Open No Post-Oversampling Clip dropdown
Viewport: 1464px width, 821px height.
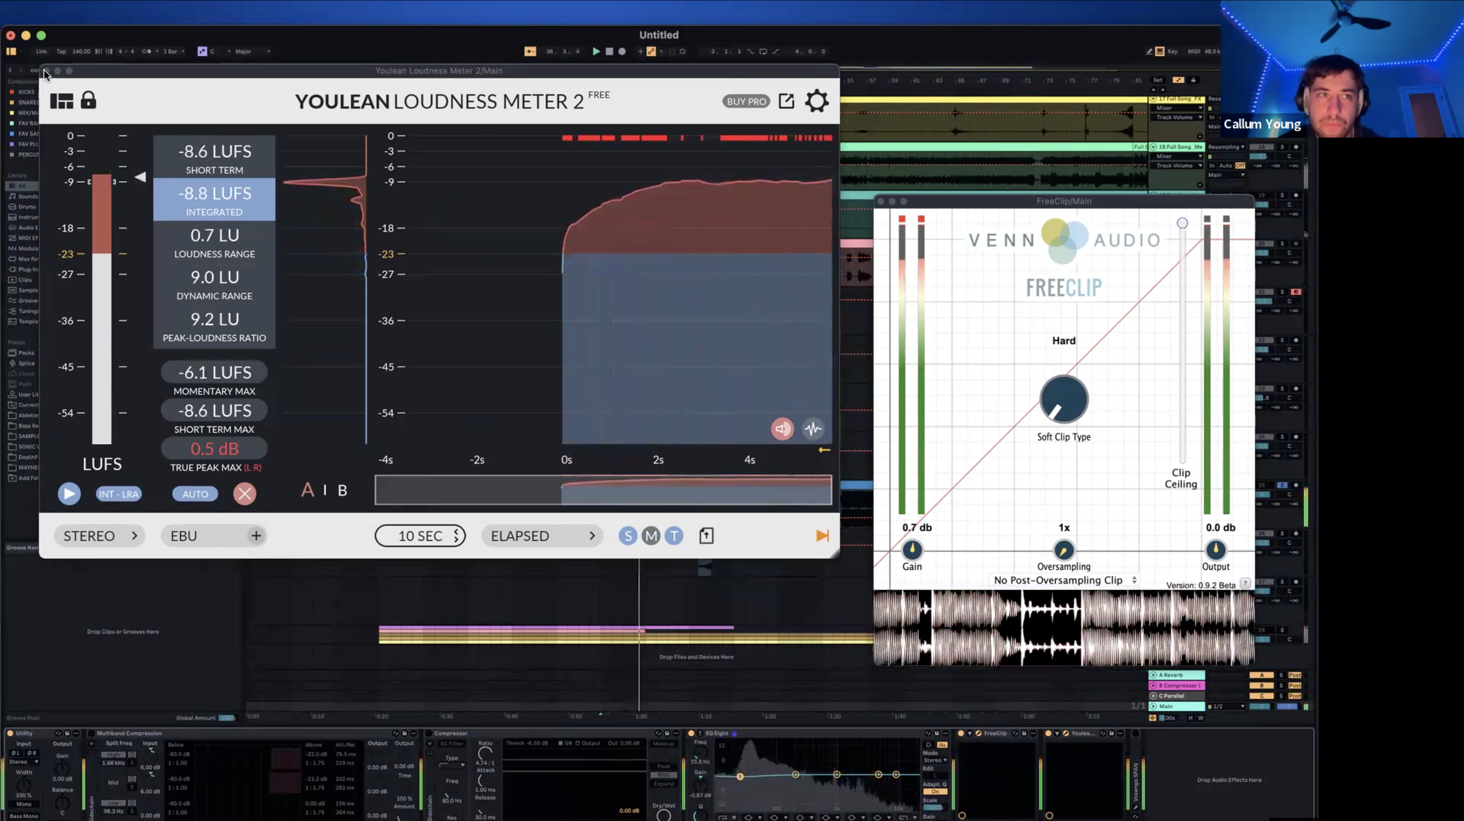1064,580
